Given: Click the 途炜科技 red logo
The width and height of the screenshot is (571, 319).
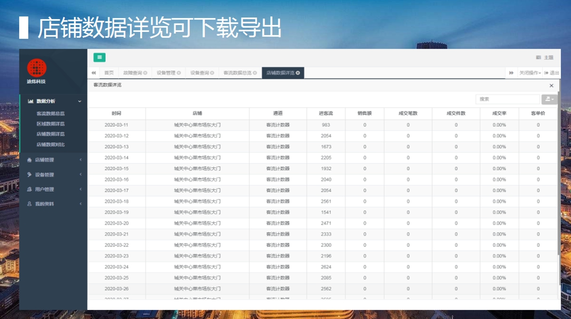Looking at the screenshot, I should (x=37, y=68).
